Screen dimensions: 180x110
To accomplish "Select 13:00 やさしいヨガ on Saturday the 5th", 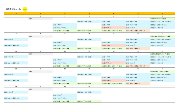I will 138,22.
